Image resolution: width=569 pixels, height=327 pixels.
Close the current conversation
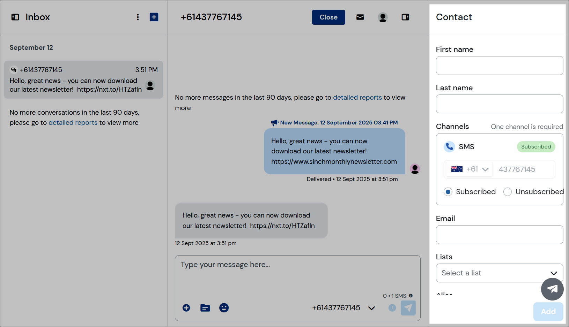pyautogui.click(x=328, y=17)
